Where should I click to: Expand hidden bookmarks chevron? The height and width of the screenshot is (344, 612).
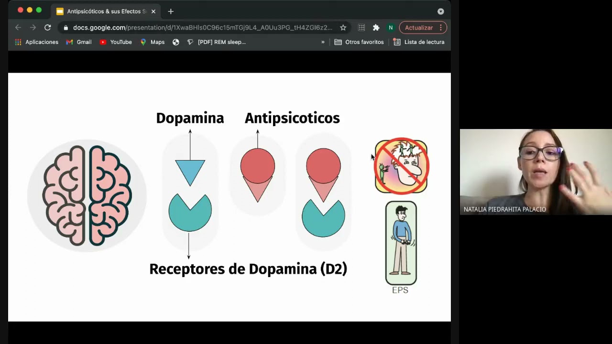[323, 42]
